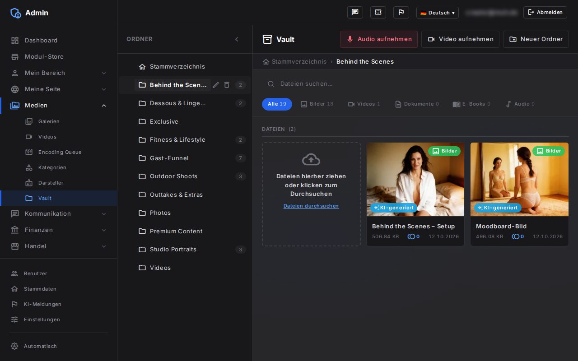Collapse the Ordner panel with chevron
The image size is (578, 361).
point(237,39)
